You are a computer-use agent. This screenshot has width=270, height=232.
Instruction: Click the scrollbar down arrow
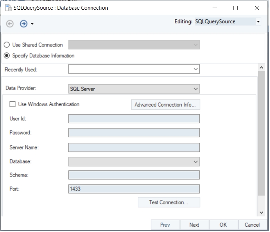click(x=261, y=213)
